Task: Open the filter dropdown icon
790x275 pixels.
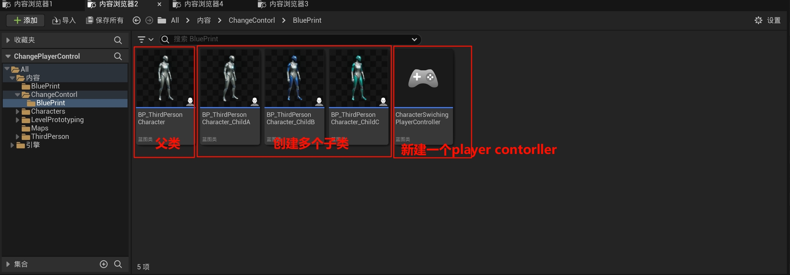Action: [145, 39]
